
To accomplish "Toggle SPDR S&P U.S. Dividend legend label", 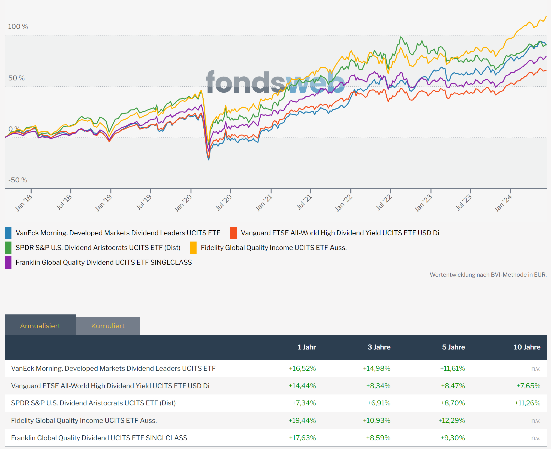I will (x=98, y=248).
